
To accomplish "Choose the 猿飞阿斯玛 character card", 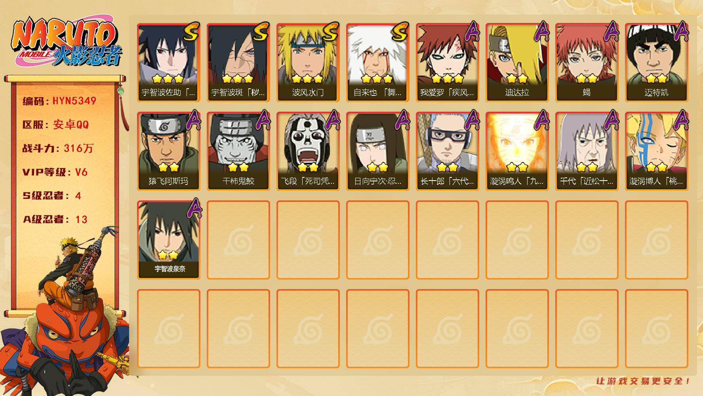I will [168, 151].
